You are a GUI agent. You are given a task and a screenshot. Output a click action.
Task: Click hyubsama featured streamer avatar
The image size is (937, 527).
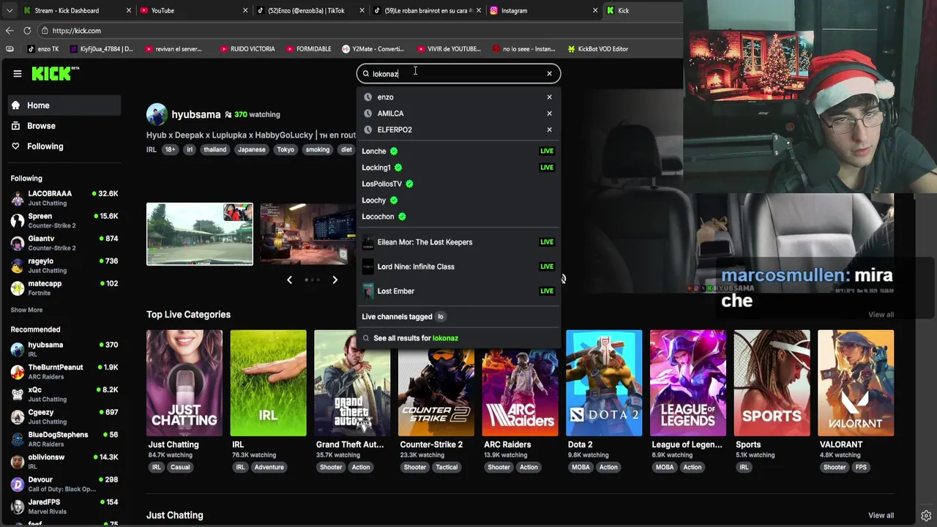click(x=157, y=114)
